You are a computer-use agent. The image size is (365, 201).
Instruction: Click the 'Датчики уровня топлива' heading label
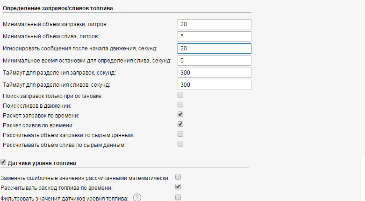pos(42,163)
